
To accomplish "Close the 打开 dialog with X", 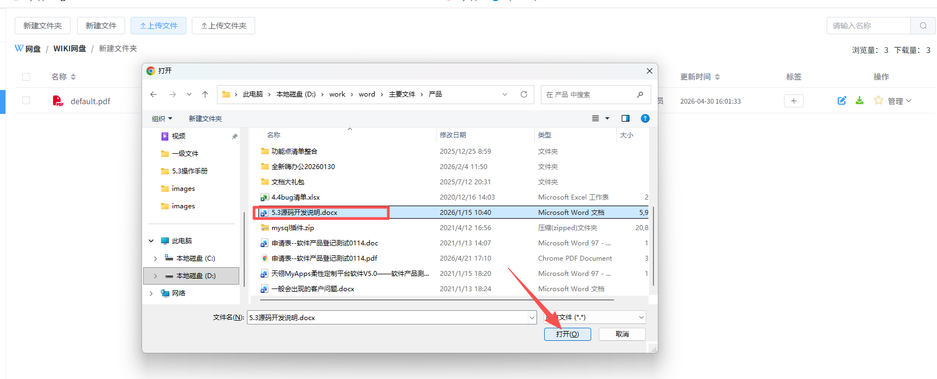I will 649,71.
